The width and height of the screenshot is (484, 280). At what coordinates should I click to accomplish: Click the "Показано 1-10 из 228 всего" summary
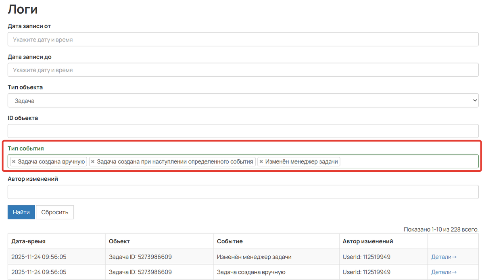[x=441, y=229]
